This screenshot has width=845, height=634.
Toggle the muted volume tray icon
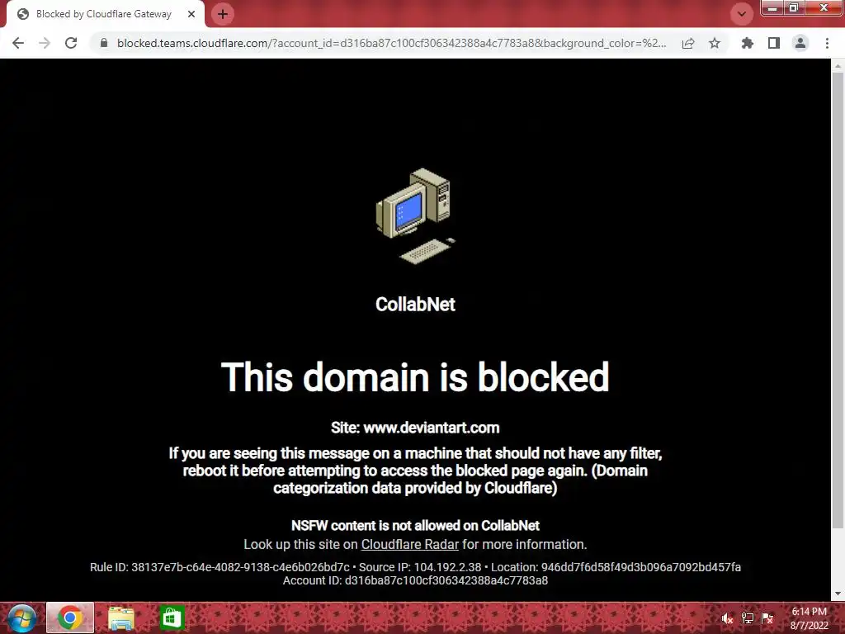pos(727,618)
